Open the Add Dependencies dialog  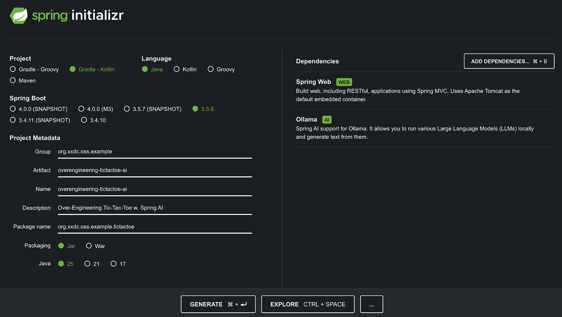(x=509, y=61)
